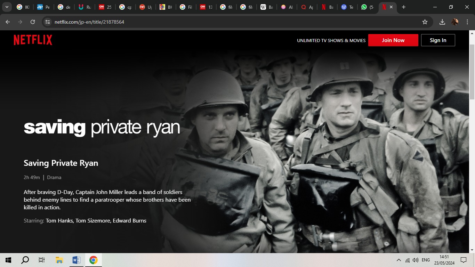475x267 pixels.
Task: Open the Wi-Fi network icon
Action: point(407,260)
